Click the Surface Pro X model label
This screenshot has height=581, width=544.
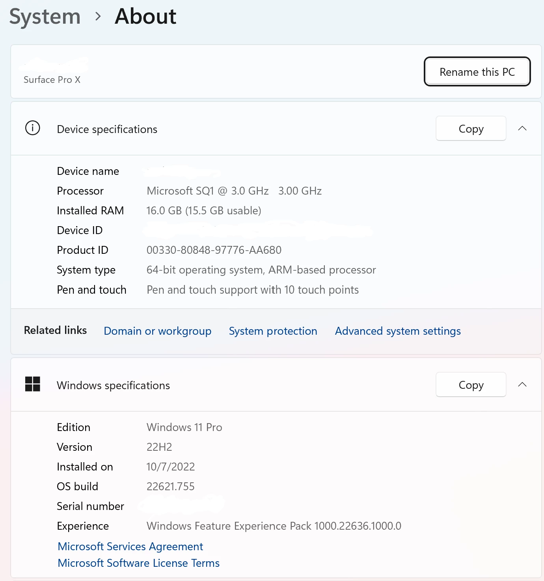tap(52, 80)
